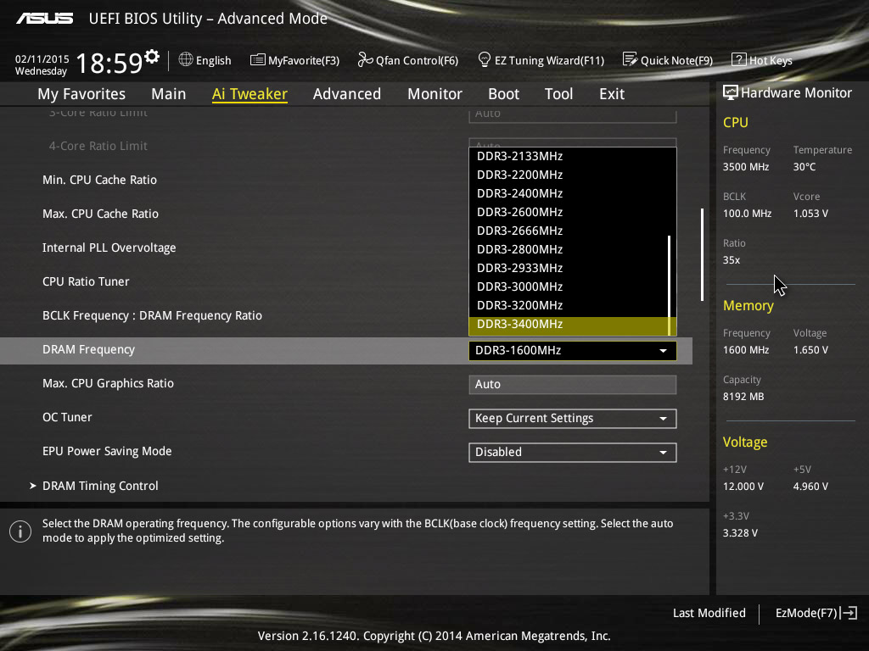Select the OC Tuner label

click(x=67, y=417)
